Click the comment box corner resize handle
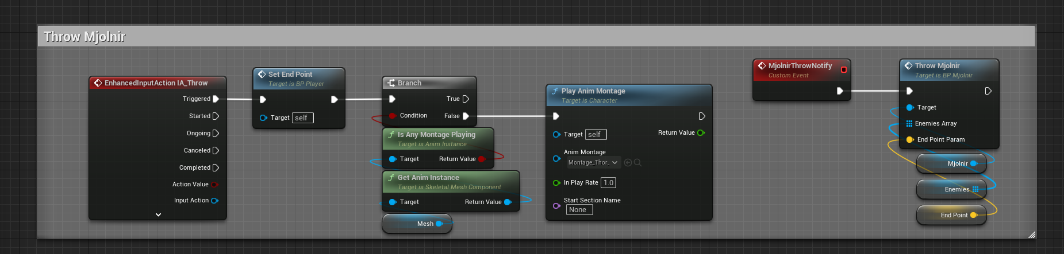Screen dimensions: 1064x254 (x=1032, y=235)
